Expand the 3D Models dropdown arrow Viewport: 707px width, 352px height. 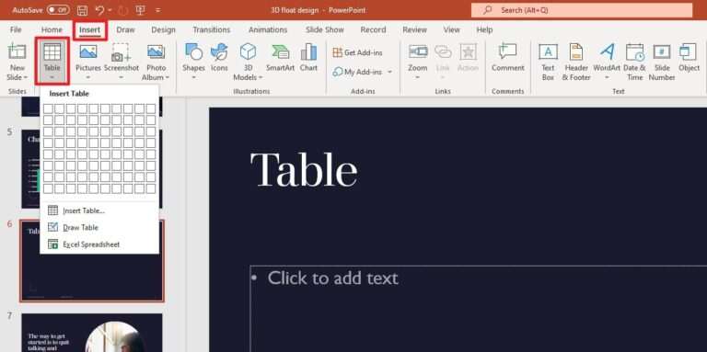pos(261,77)
